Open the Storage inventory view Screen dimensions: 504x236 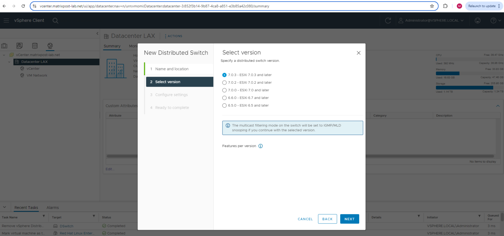pyautogui.click(x=34, y=46)
